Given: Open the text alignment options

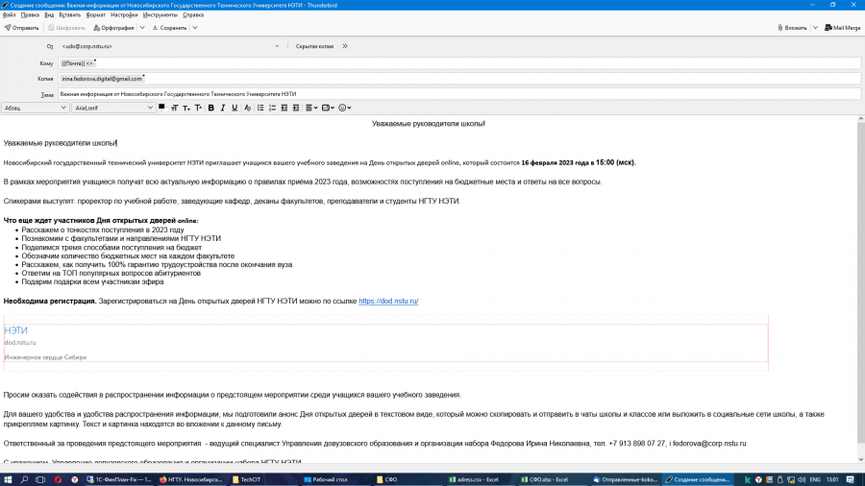Looking at the screenshot, I should 311,108.
